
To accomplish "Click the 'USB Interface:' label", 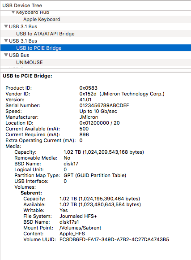I will [31, 181].
